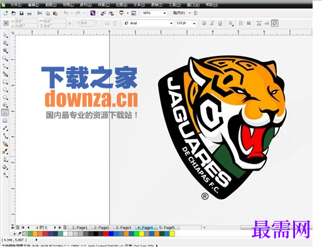Select the active Text tool

pyautogui.click(x=5, y=113)
